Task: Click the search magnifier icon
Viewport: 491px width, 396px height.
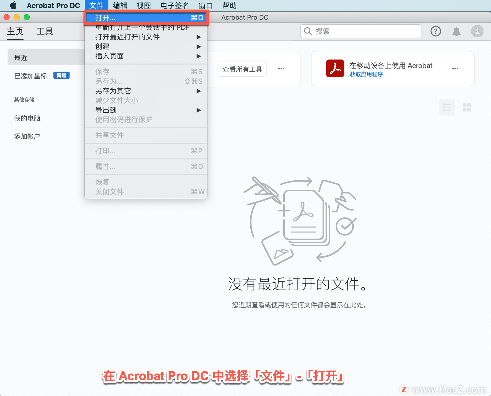Action: (x=308, y=31)
